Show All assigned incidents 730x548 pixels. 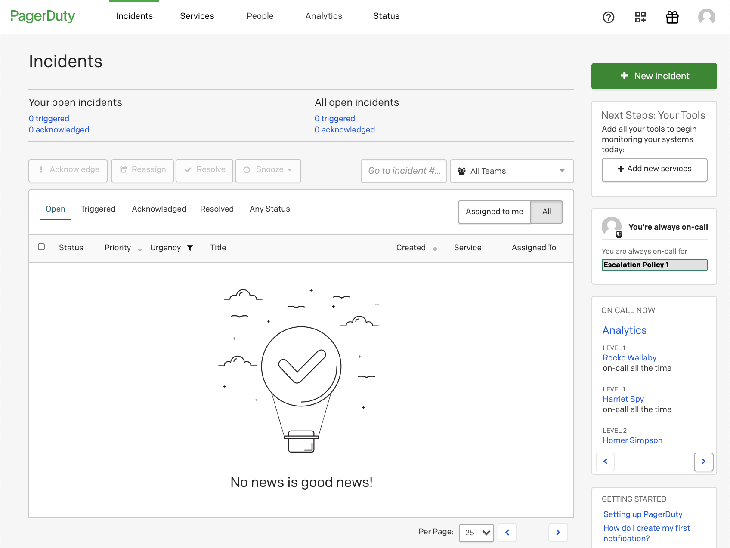coord(547,212)
